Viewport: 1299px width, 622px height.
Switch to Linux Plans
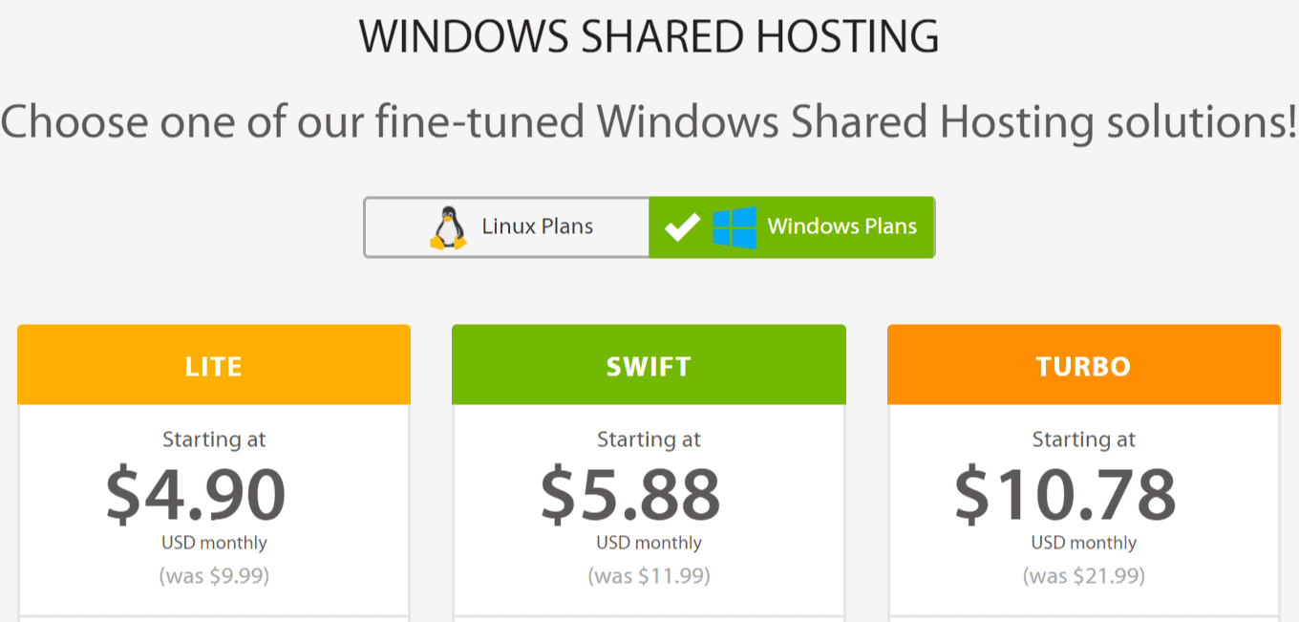point(506,225)
